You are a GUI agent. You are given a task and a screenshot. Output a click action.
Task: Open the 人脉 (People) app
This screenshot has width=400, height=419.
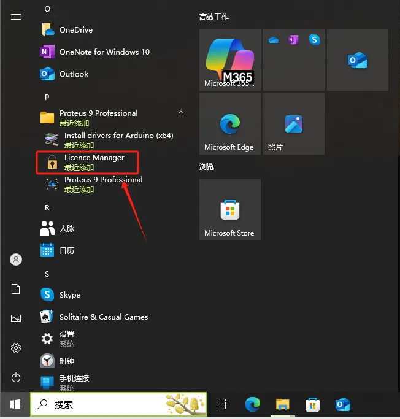112,228
